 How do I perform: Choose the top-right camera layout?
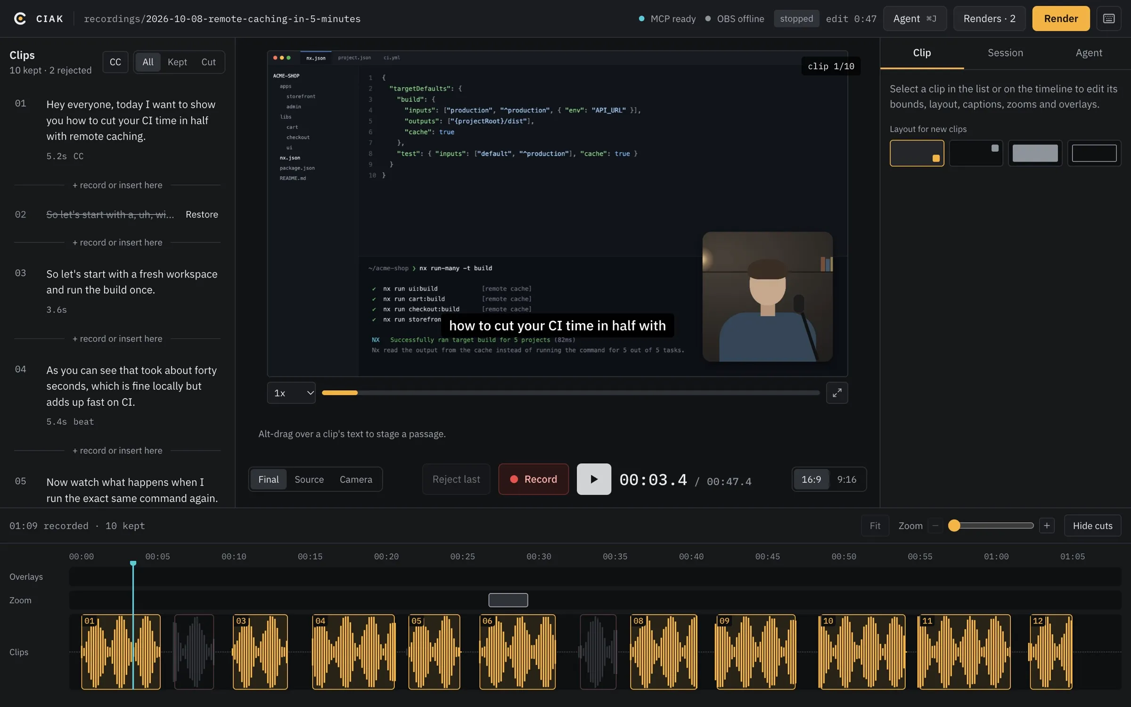tap(975, 153)
